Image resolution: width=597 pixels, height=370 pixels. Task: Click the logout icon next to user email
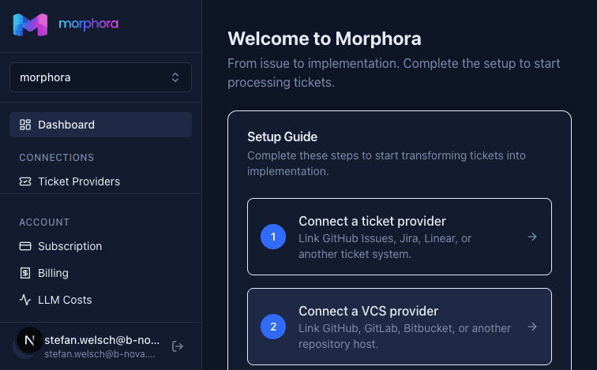click(178, 346)
